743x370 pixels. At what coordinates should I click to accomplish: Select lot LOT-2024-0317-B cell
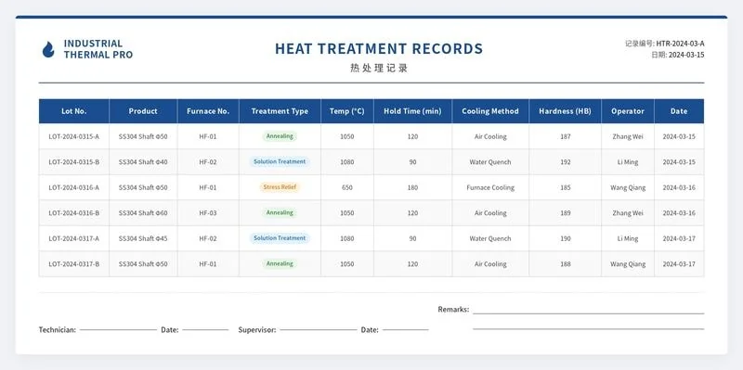tap(74, 264)
